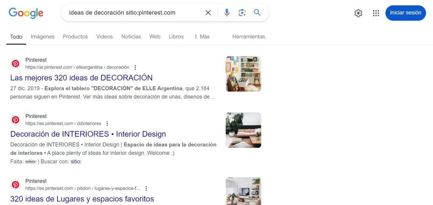The image size is (433, 205).
Task: Click the 'Pinterest' site name above elleargentina URL
Action: [36, 60]
